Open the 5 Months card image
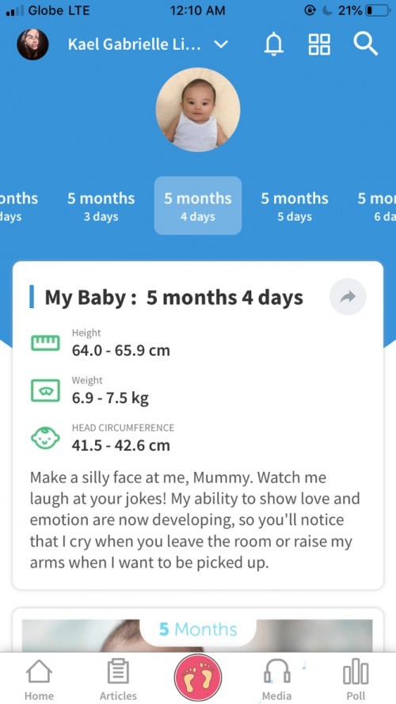 click(x=198, y=635)
